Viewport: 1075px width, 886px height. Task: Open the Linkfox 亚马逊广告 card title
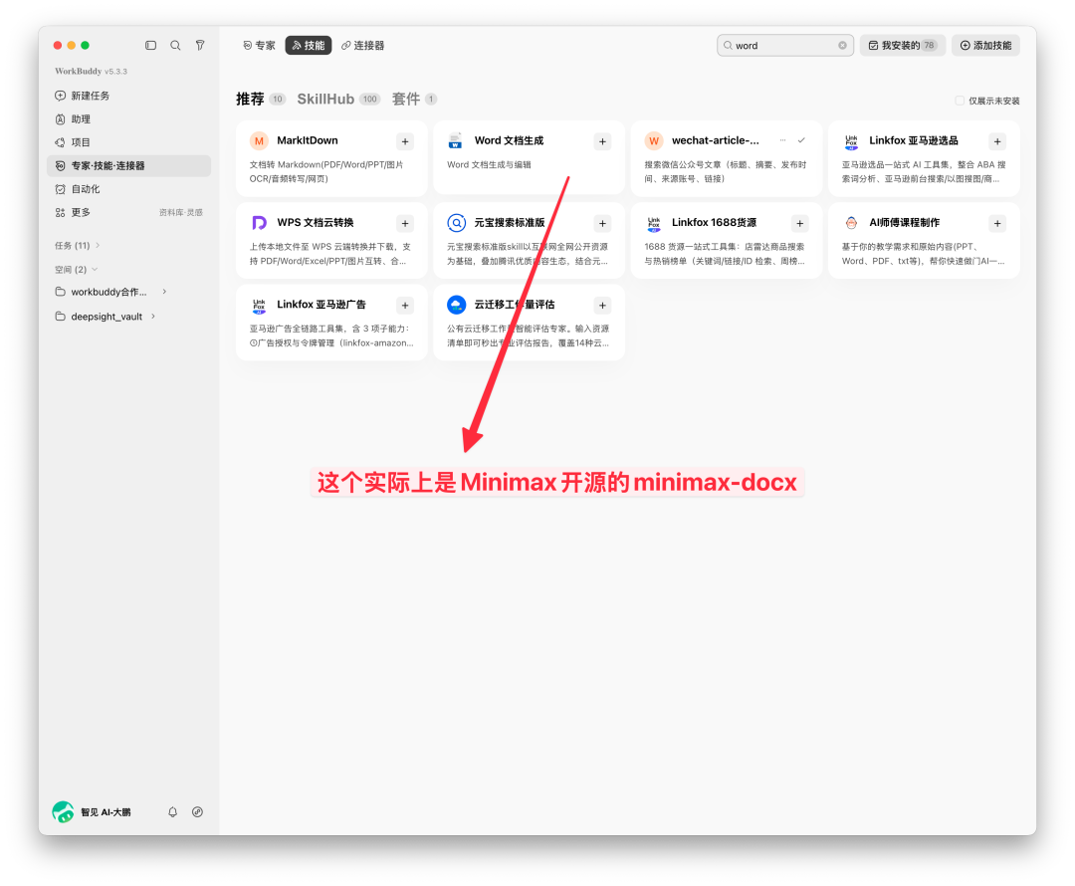tap(321, 305)
